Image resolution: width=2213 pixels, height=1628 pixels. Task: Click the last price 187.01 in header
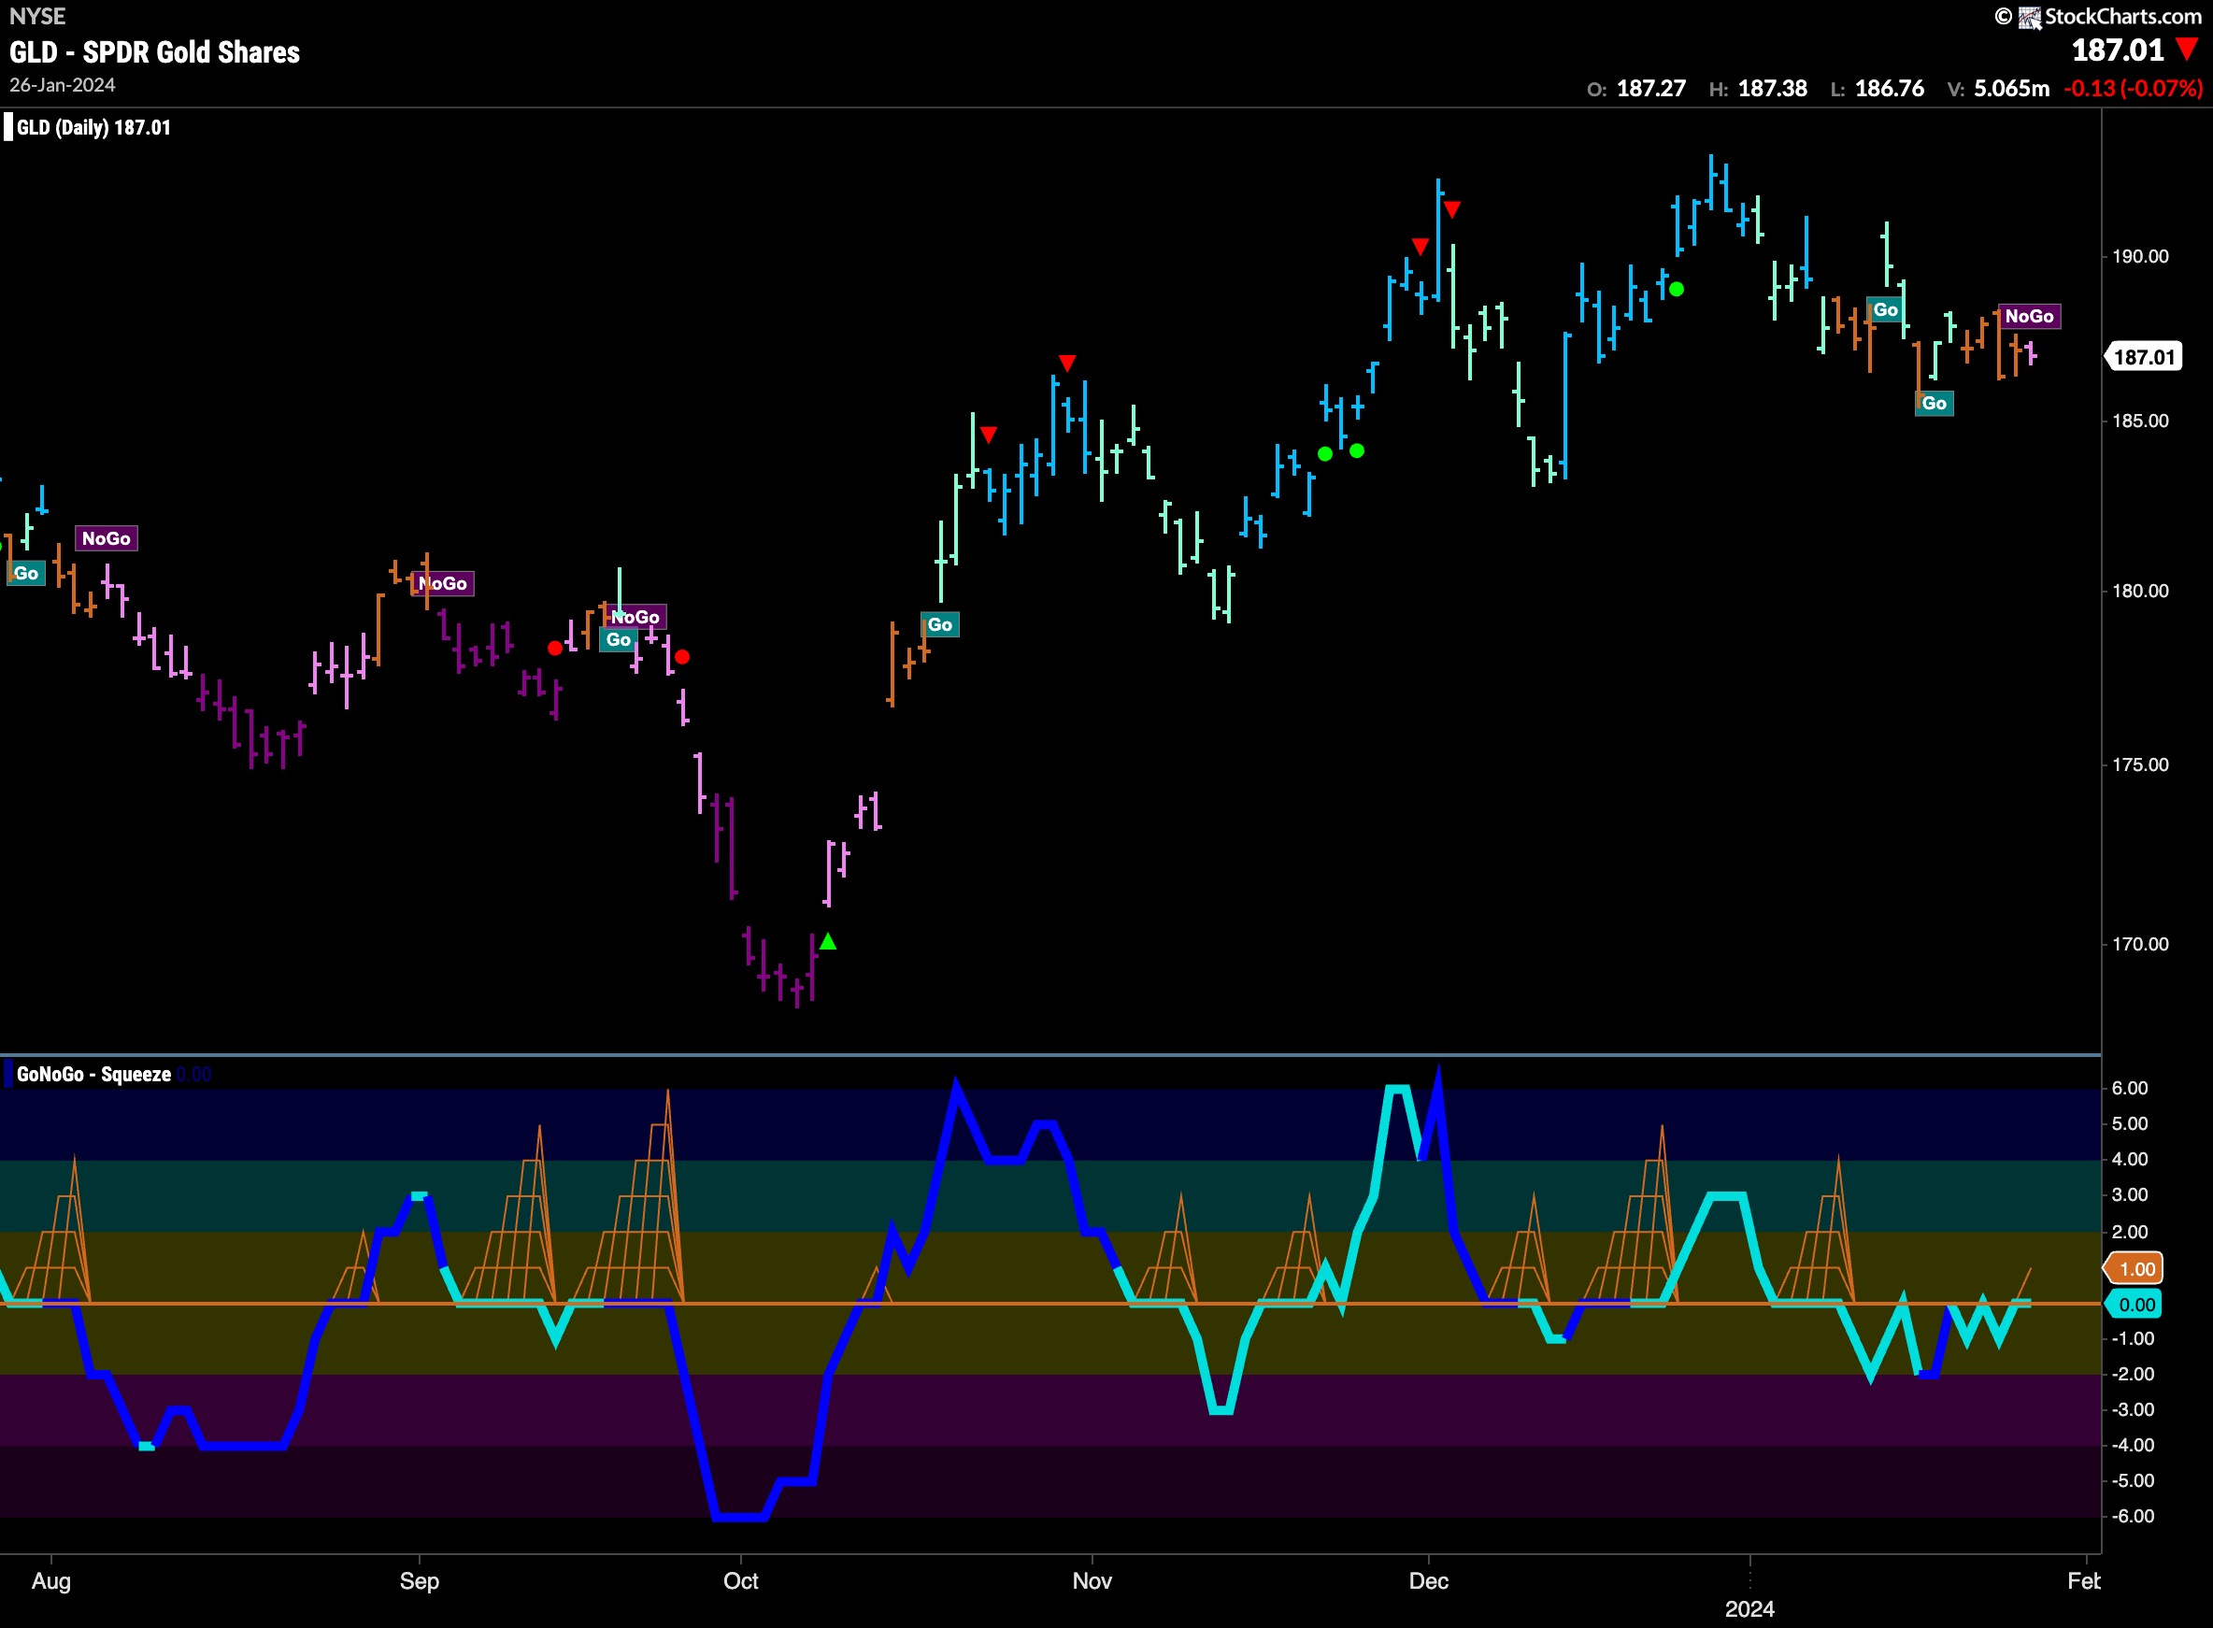coord(2118,50)
